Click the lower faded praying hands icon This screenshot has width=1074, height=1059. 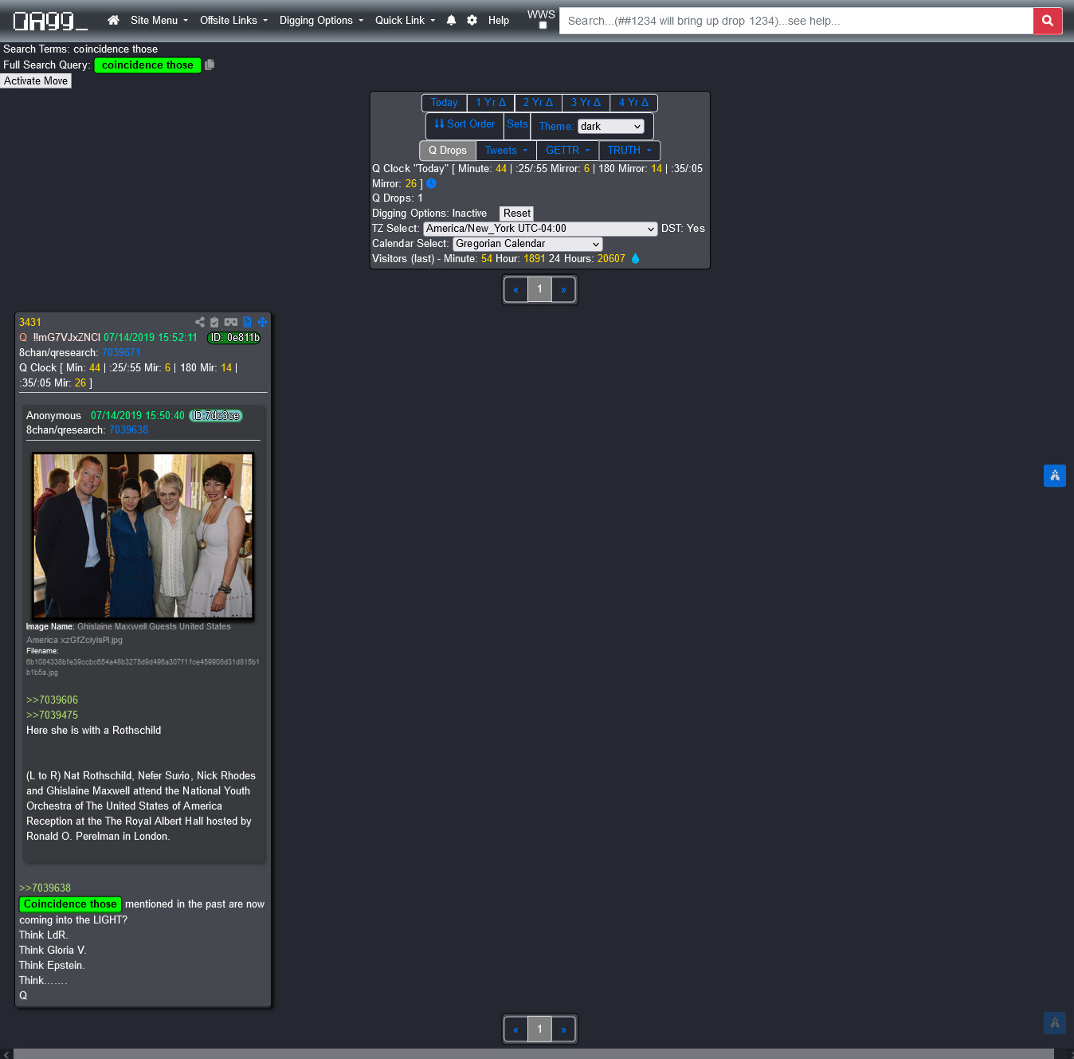click(1055, 1023)
